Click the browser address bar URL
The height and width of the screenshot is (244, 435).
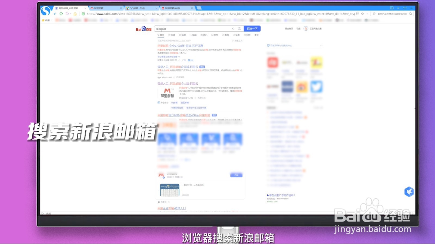(220, 14)
